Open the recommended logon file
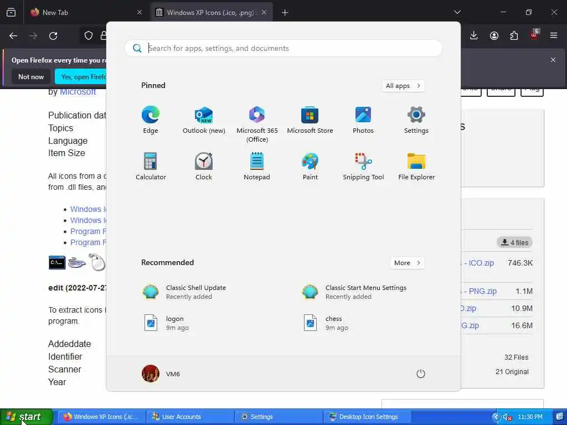This screenshot has height=425, width=567. tap(166, 323)
